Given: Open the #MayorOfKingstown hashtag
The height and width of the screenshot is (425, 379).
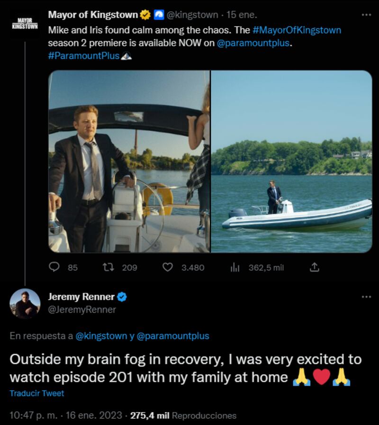Looking at the screenshot, I should coord(297,30).
